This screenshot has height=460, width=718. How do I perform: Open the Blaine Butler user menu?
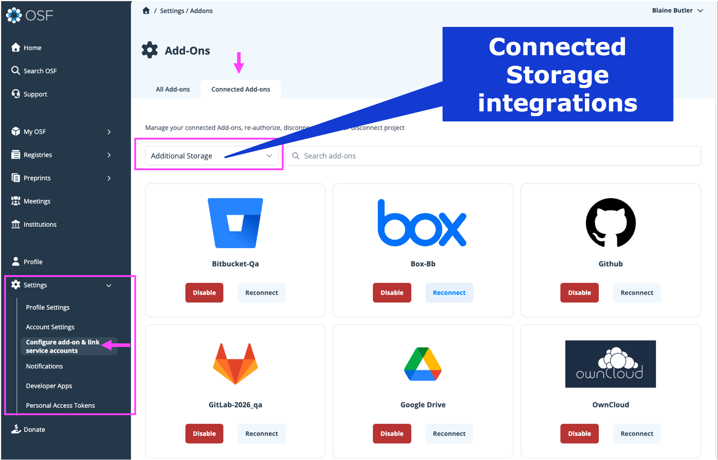677,10
